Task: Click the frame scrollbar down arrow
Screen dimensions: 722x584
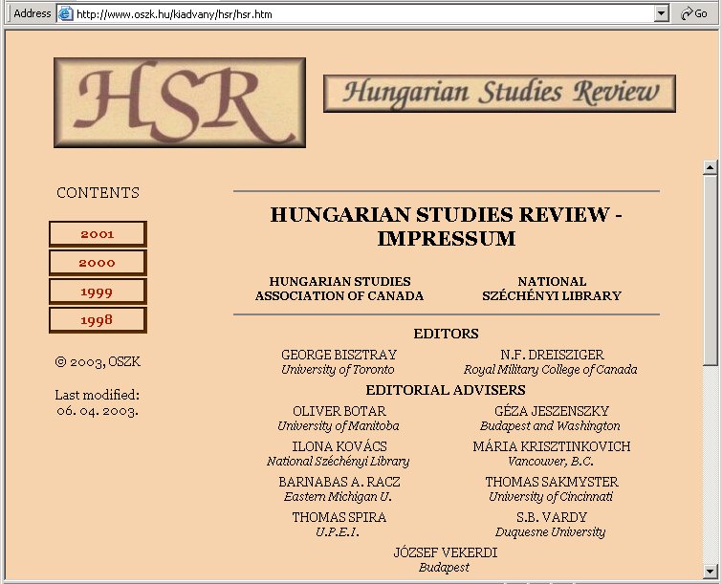Action: [x=710, y=572]
